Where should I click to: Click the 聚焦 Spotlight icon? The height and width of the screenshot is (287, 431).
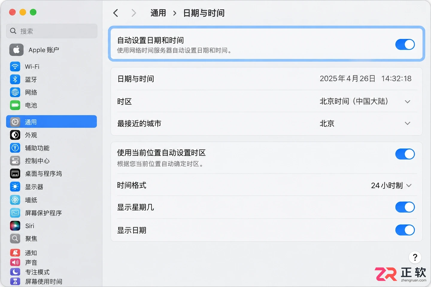(15, 239)
